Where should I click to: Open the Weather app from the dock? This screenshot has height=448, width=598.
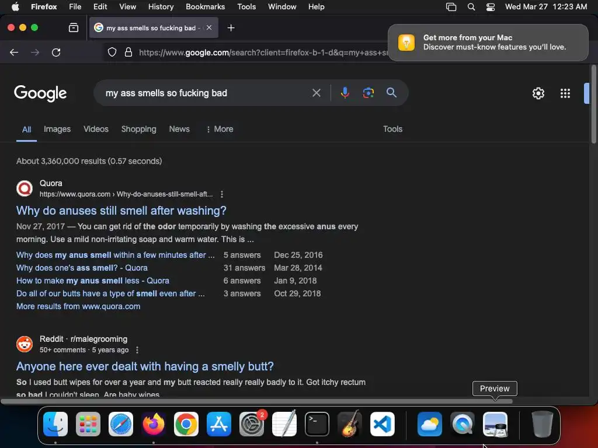pyautogui.click(x=430, y=424)
